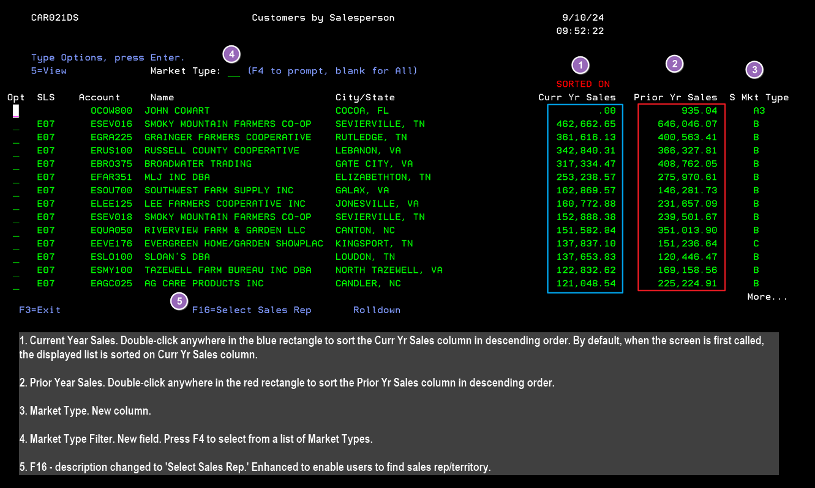Click market type C for EVERGREEN HOME/GARDEN
815x488 pixels.
(756, 243)
